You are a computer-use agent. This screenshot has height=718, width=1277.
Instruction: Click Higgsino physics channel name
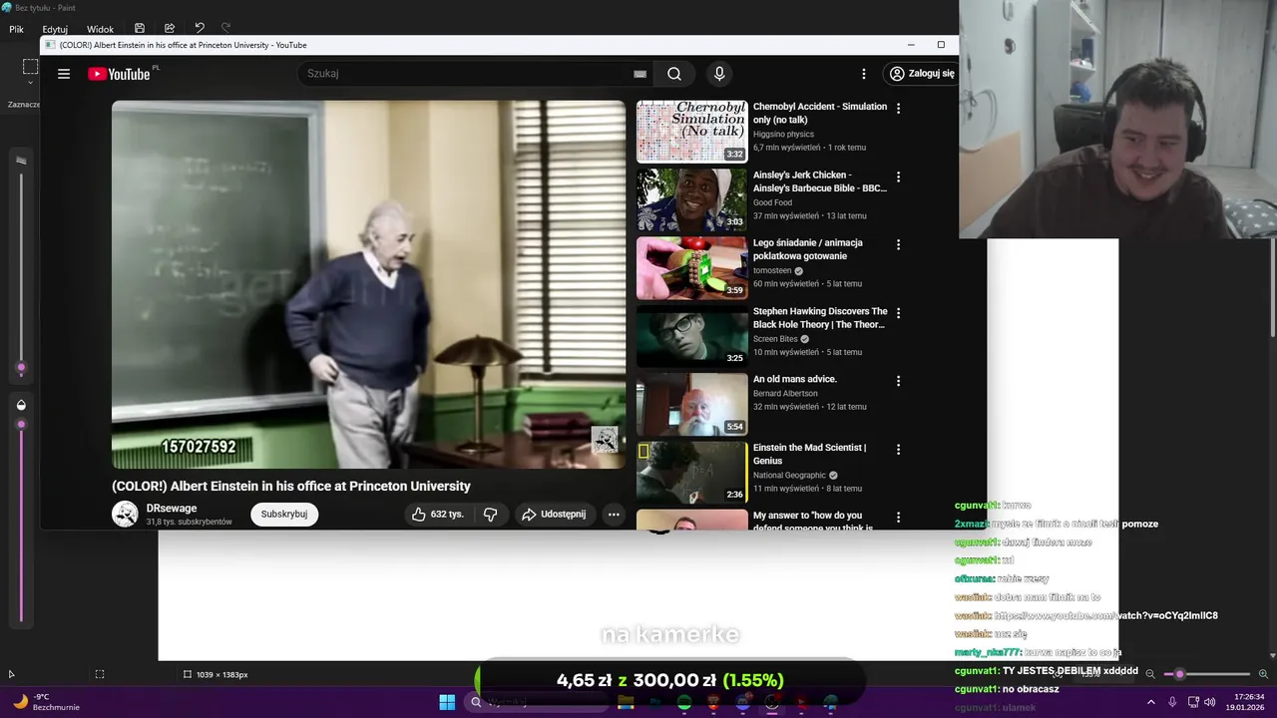[x=783, y=134]
